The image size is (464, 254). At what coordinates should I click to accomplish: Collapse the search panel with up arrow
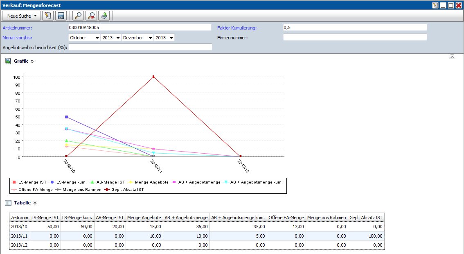pyautogui.click(x=452, y=57)
